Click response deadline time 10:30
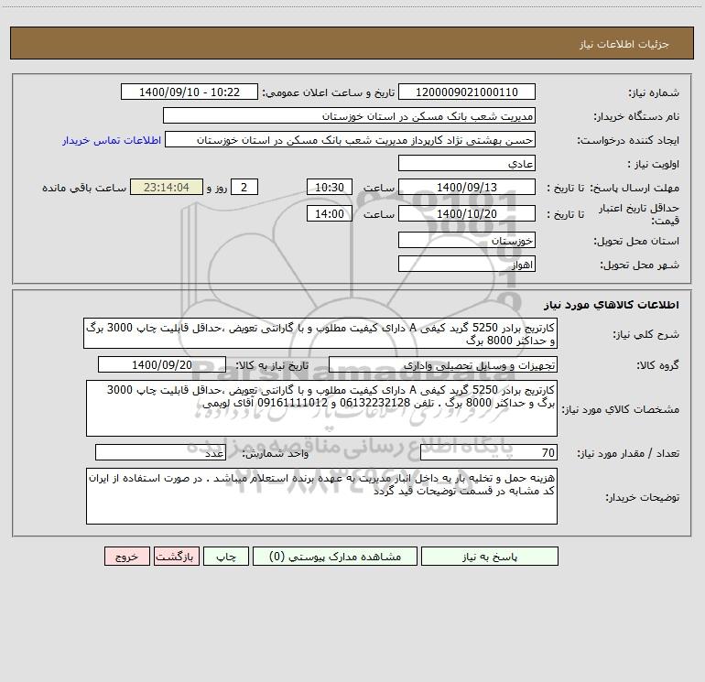Image resolution: width=705 pixels, height=682 pixels. click(x=329, y=187)
